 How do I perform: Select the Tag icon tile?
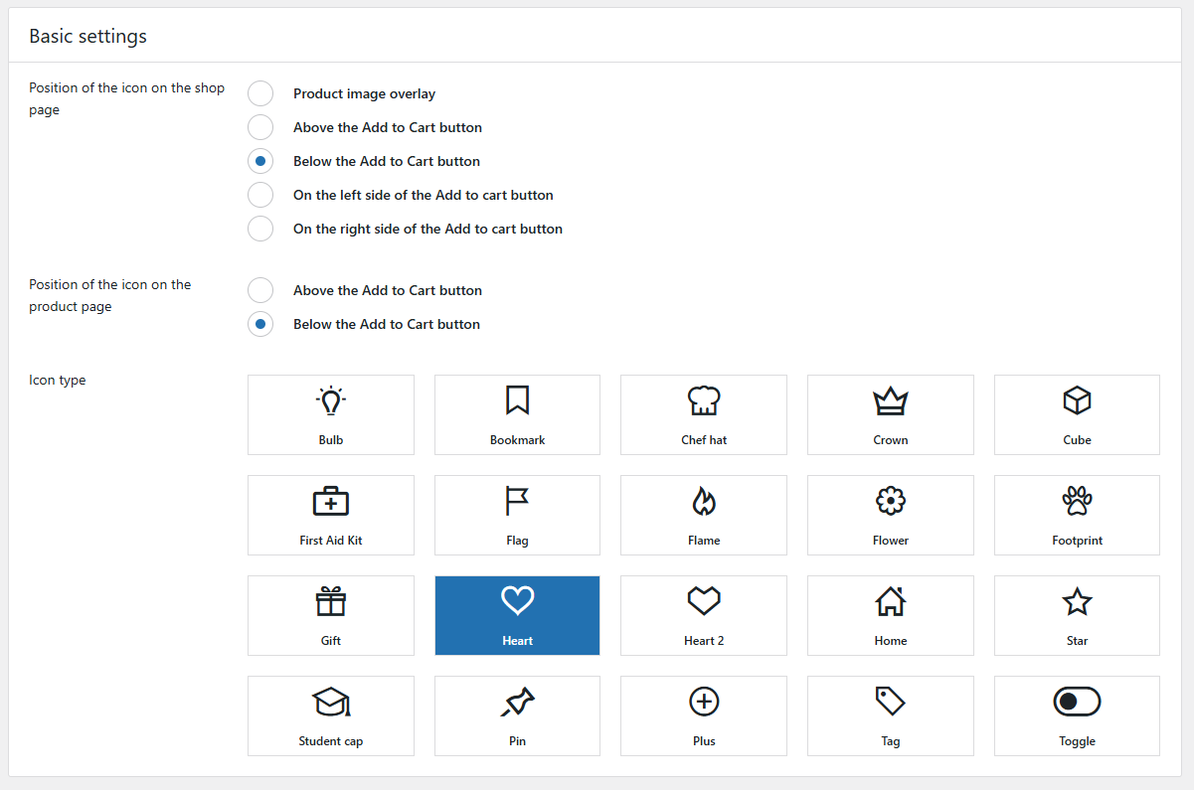pyautogui.click(x=890, y=715)
